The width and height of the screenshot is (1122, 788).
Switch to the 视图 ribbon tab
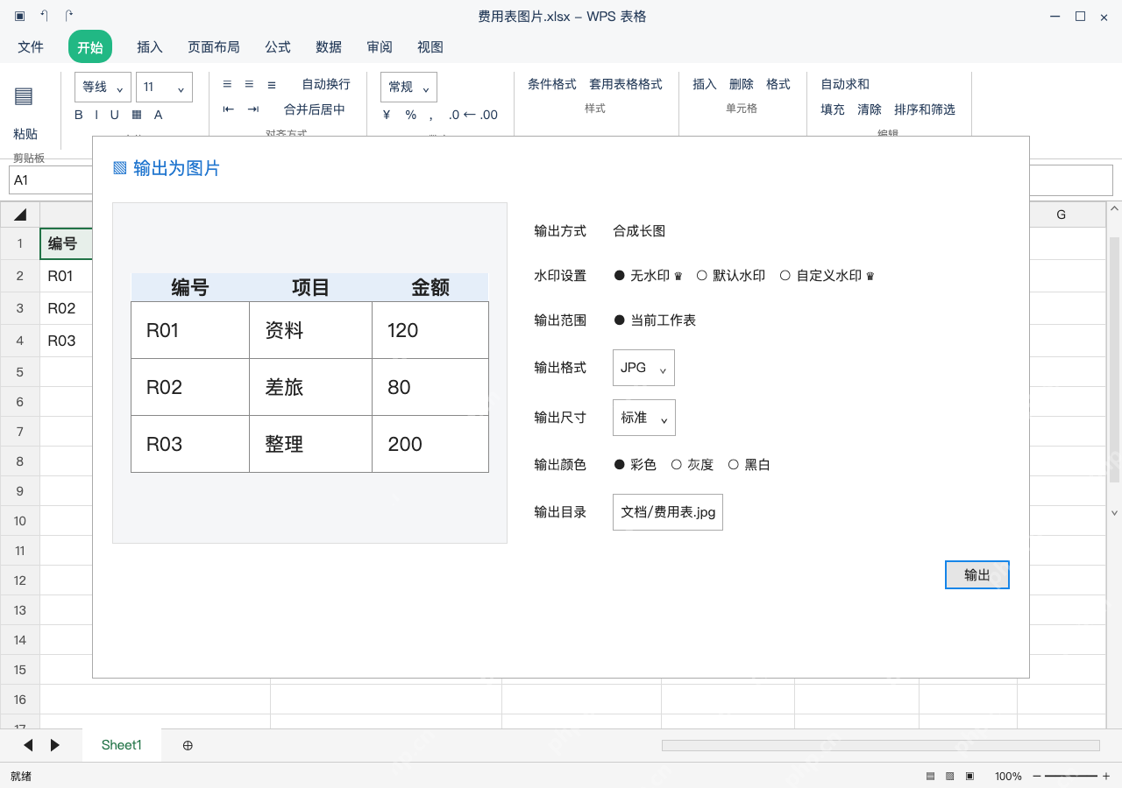pyautogui.click(x=430, y=47)
